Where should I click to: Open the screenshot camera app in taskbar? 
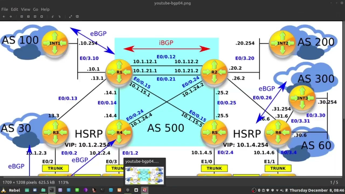click(x=35, y=190)
